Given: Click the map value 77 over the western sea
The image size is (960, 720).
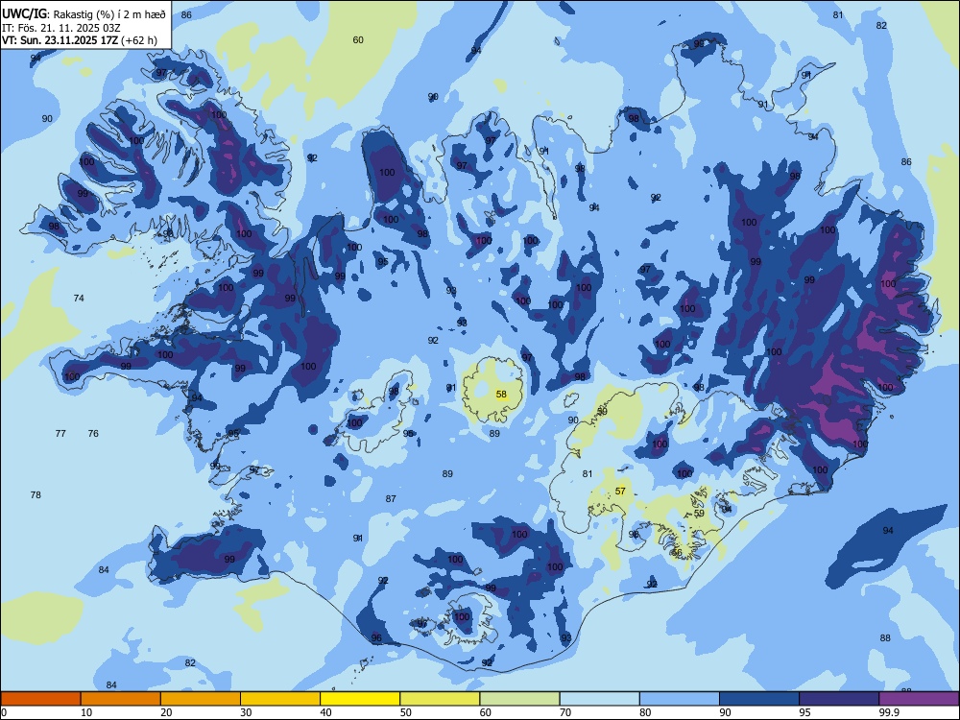Looking at the screenshot, I should [x=60, y=434].
